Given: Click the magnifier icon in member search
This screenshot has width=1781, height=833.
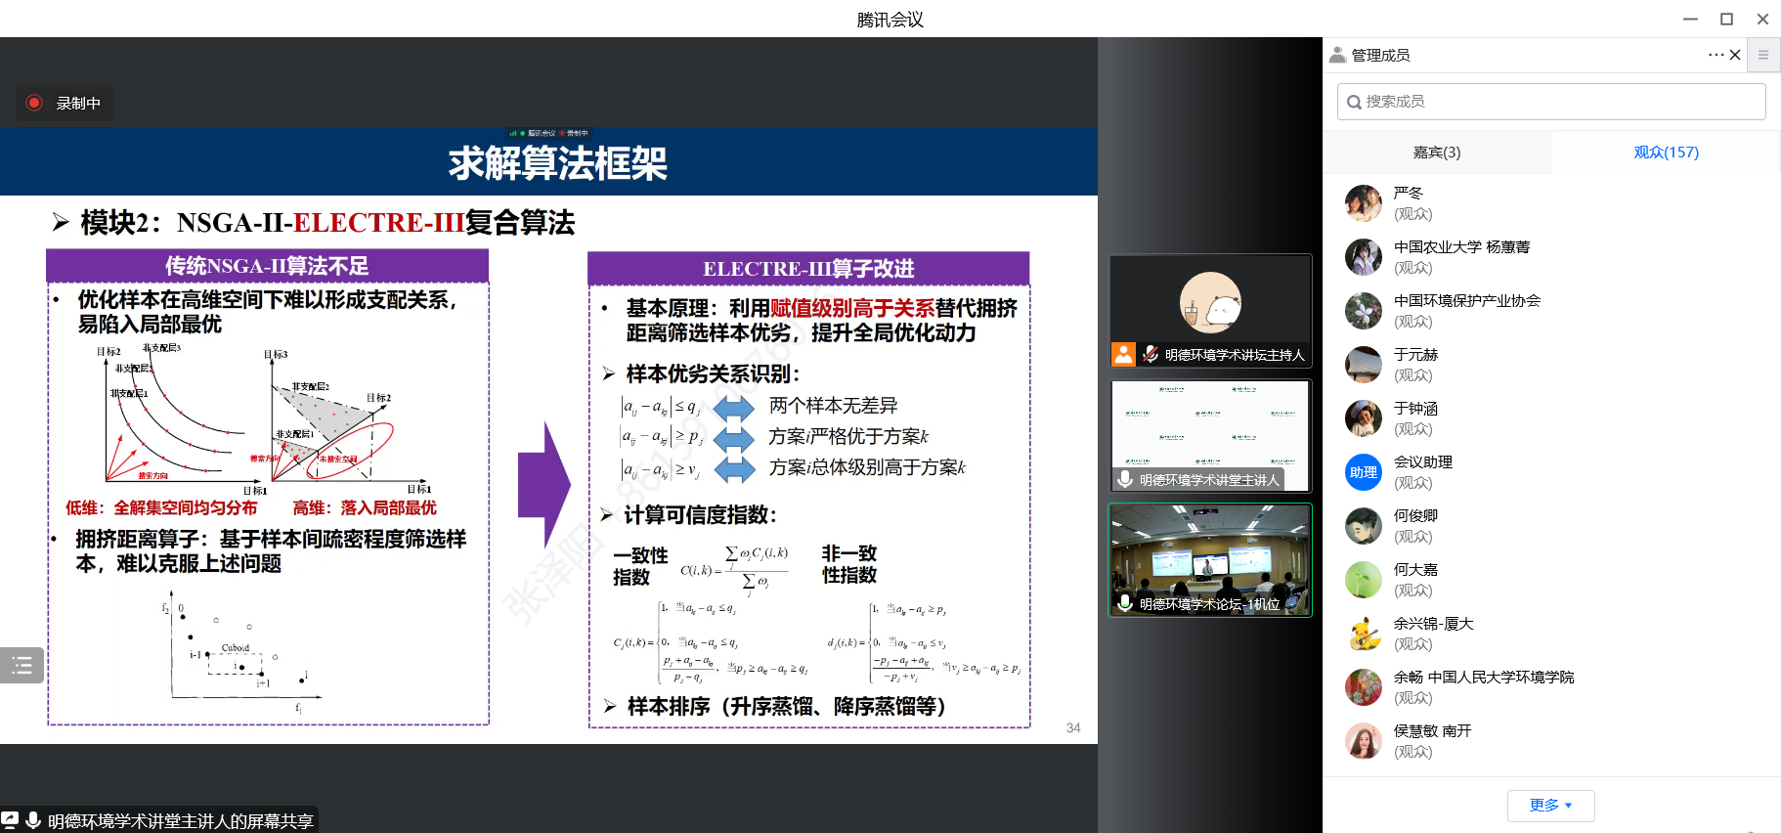Looking at the screenshot, I should [1354, 102].
